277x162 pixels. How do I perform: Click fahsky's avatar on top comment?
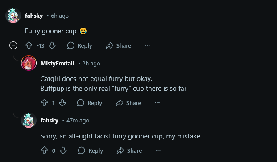[13, 16]
